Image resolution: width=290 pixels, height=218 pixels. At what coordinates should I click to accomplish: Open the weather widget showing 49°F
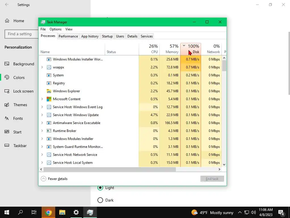pos(212,212)
